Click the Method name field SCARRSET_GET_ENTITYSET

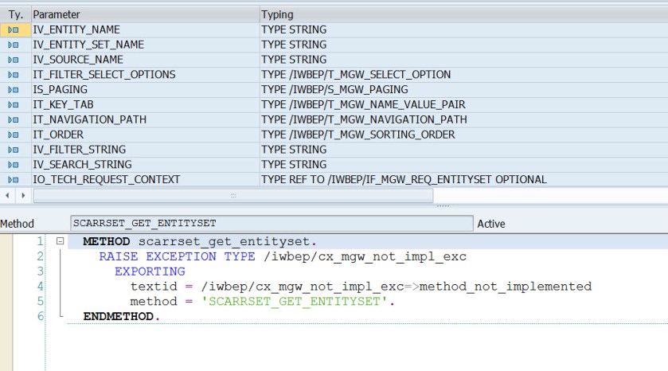(x=271, y=224)
